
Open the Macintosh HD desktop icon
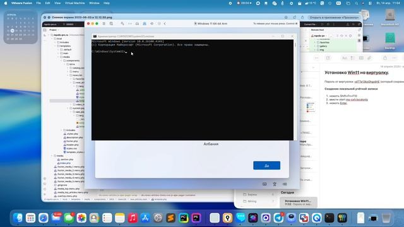390,18
